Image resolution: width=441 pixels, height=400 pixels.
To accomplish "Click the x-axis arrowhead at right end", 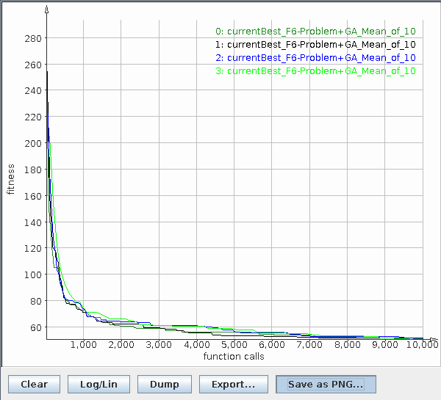I will coord(434,340).
